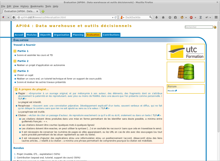Expand the URL bar history dropdown arrow
This screenshot has height=161, width=220.
113,18
